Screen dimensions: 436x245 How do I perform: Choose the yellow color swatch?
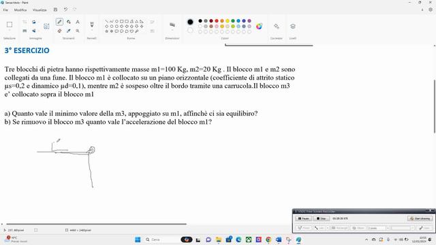[228, 21]
